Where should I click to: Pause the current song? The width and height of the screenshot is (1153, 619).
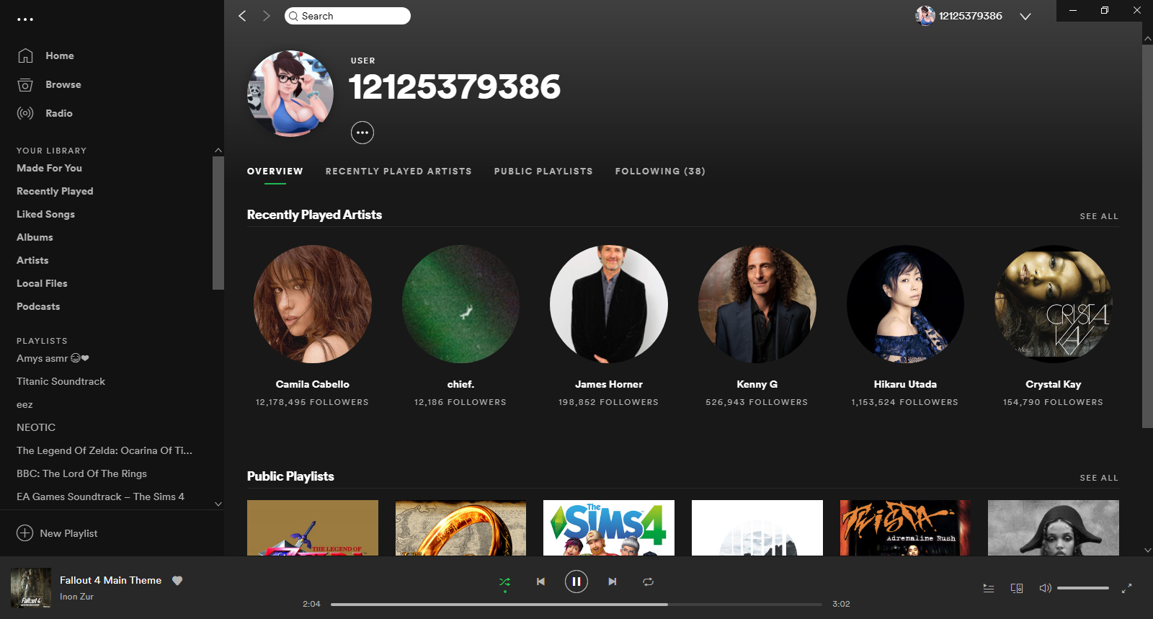pos(576,582)
